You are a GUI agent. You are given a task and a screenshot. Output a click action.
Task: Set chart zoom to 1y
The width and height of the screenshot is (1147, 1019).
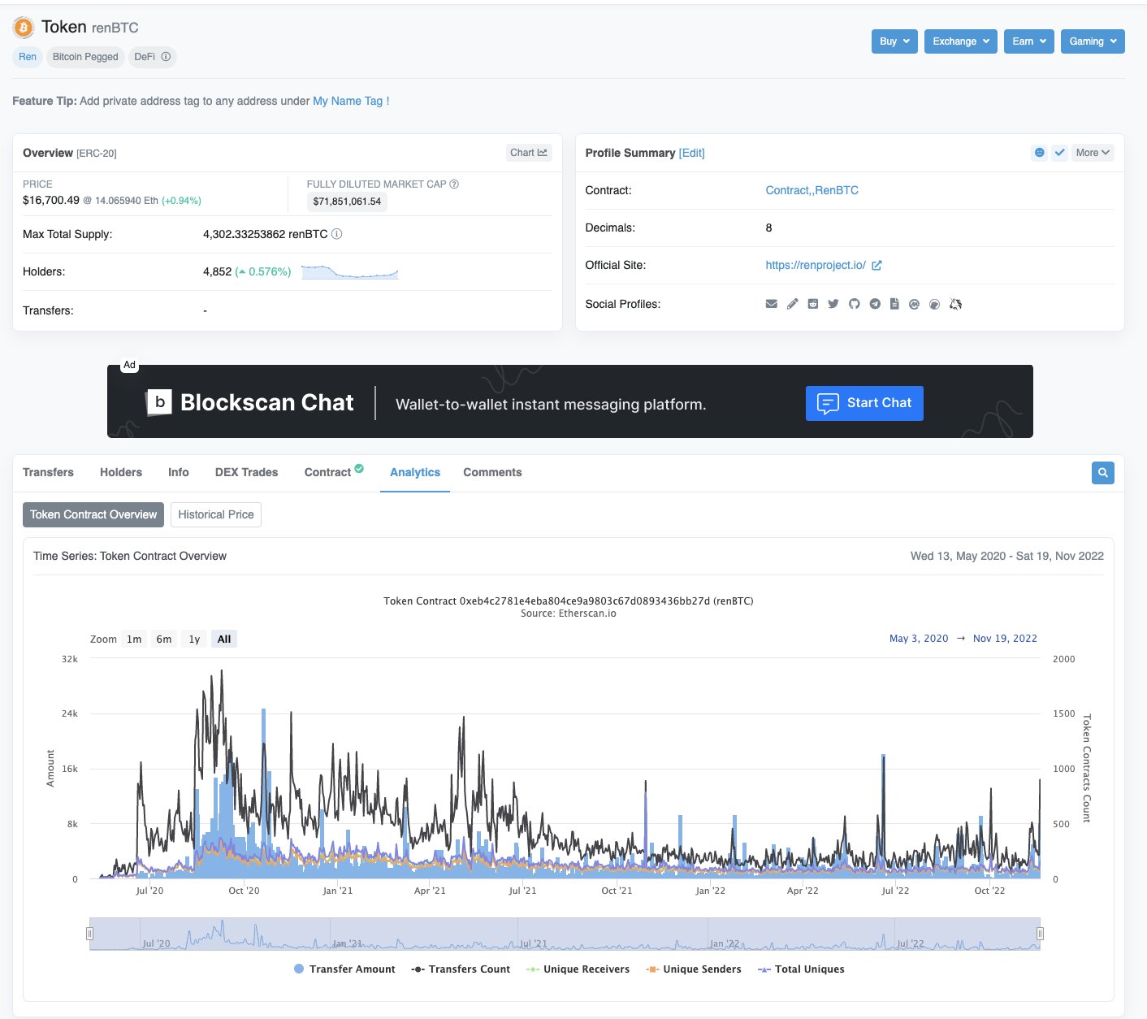coord(194,639)
